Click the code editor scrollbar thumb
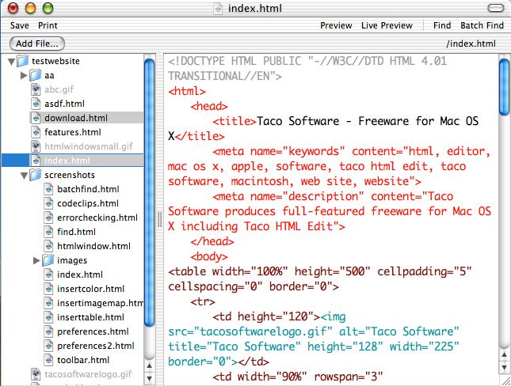Screen dimensions: 511x386 point(504,87)
